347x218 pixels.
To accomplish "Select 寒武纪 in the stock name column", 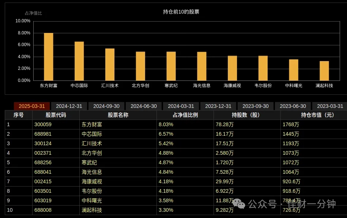I will [x=89, y=162].
